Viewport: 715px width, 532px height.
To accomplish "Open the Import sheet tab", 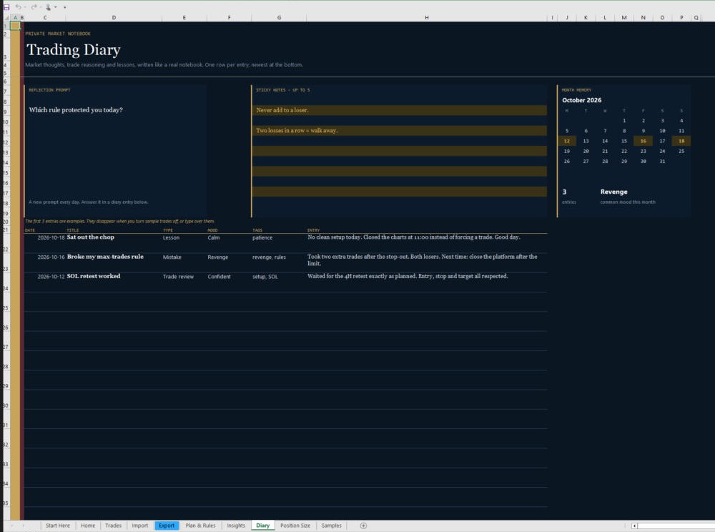I will pos(140,526).
